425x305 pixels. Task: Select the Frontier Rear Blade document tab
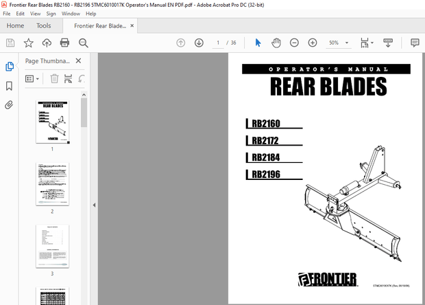click(x=100, y=26)
